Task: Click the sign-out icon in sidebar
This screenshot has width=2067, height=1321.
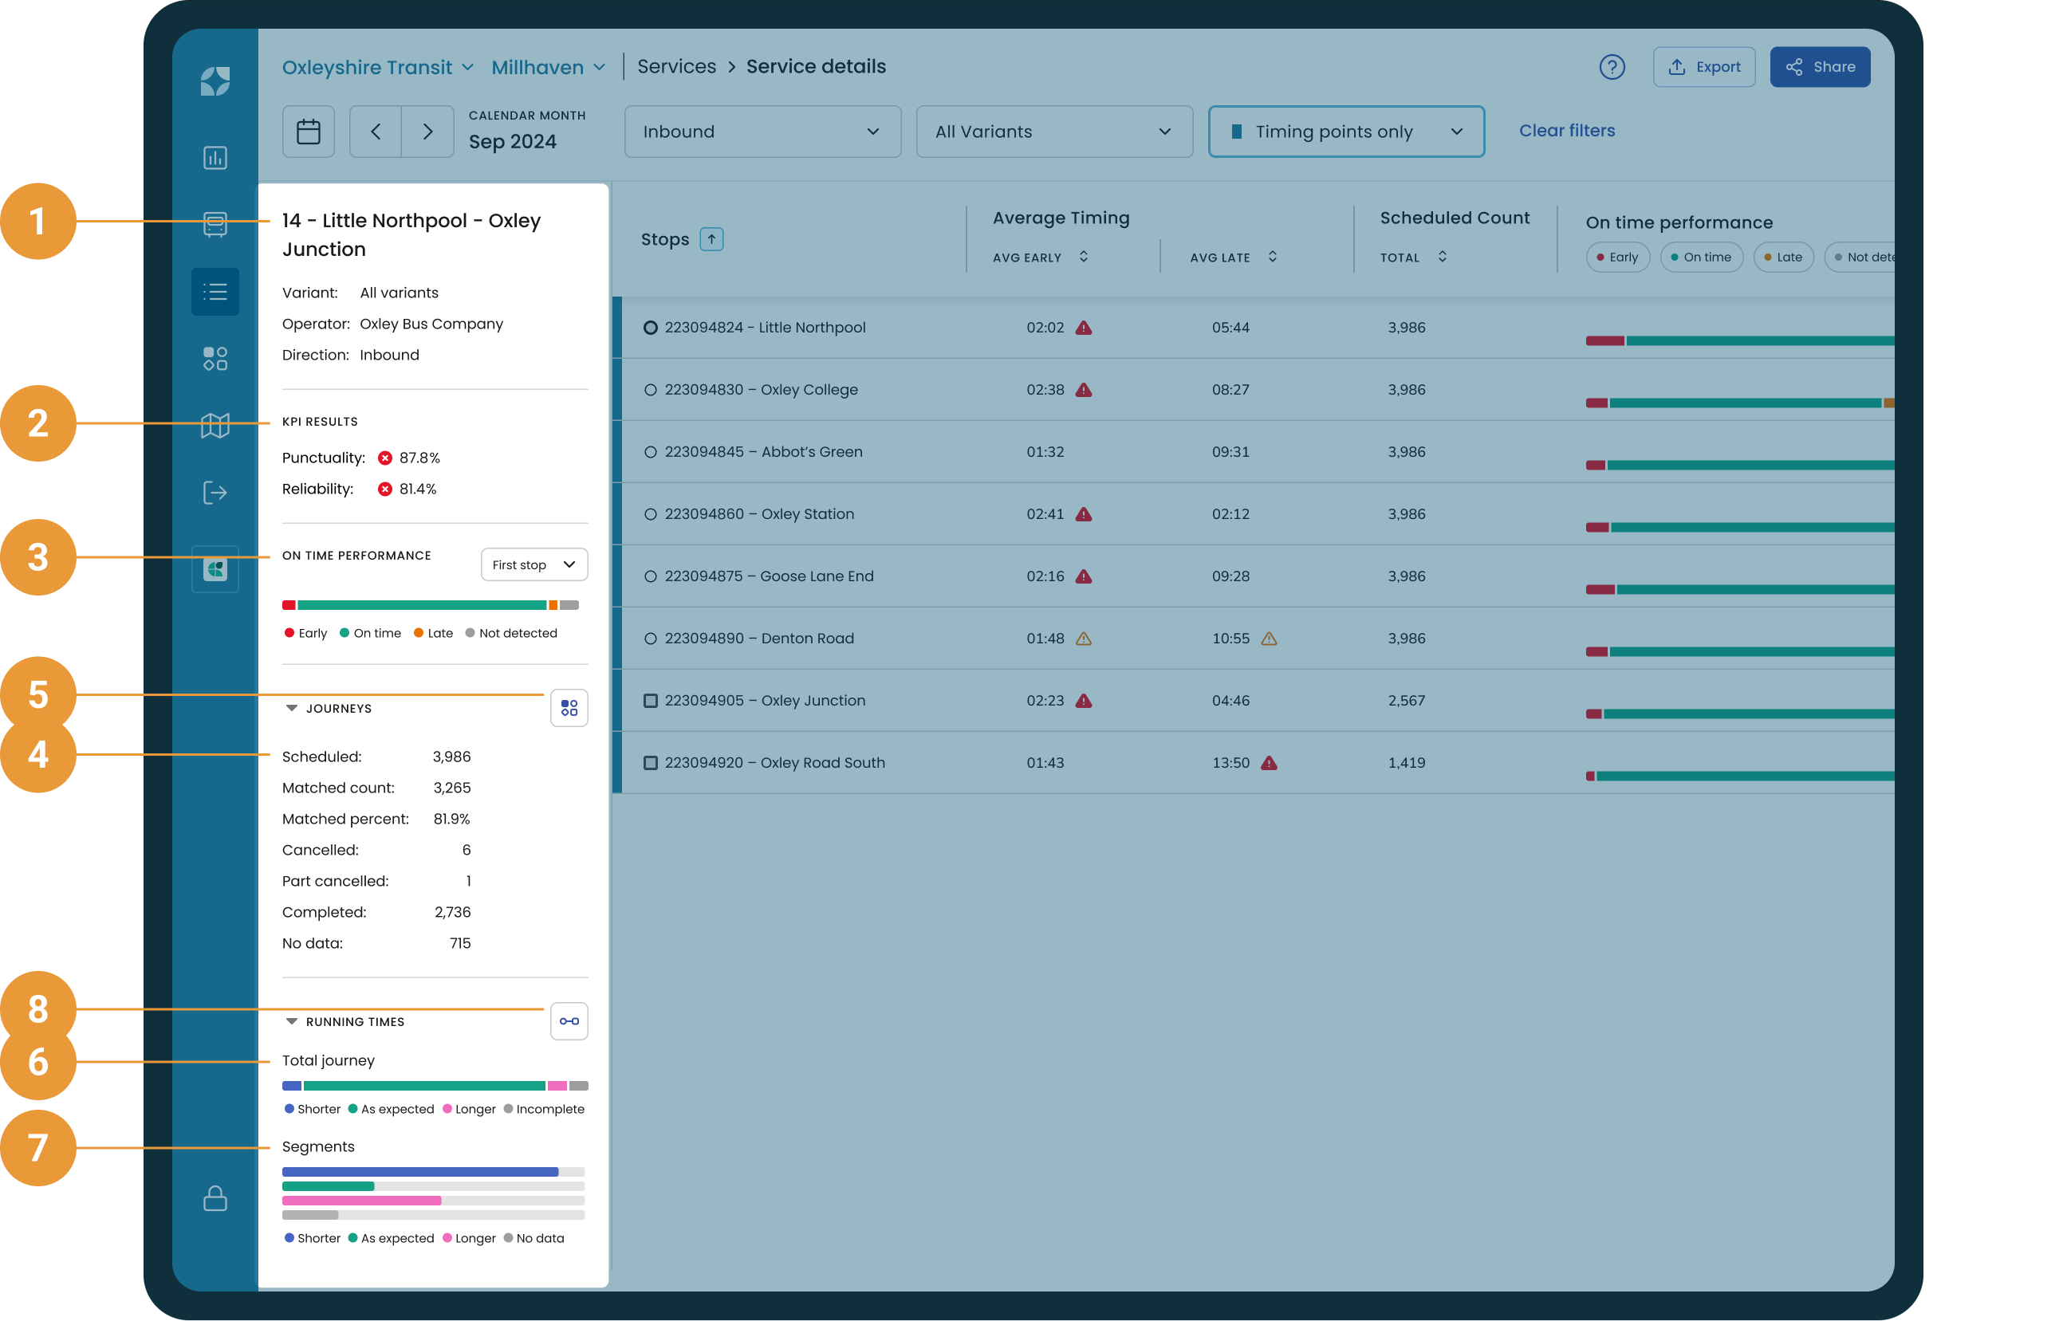Action: 215,493
